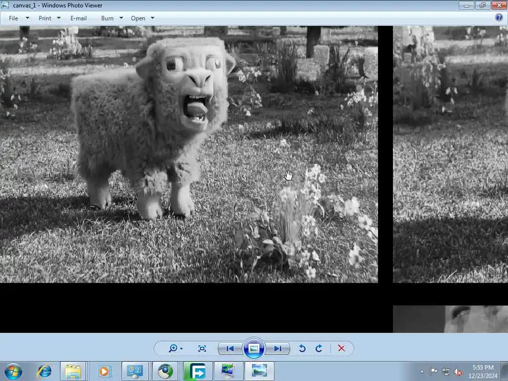The width and height of the screenshot is (508, 381).
Task: Click the Actual size fit icon
Action: [202, 348]
